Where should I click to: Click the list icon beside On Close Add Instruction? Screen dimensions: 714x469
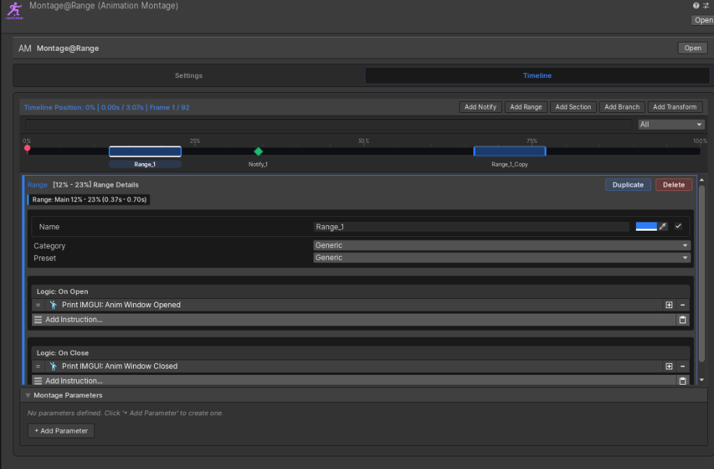[x=38, y=380]
